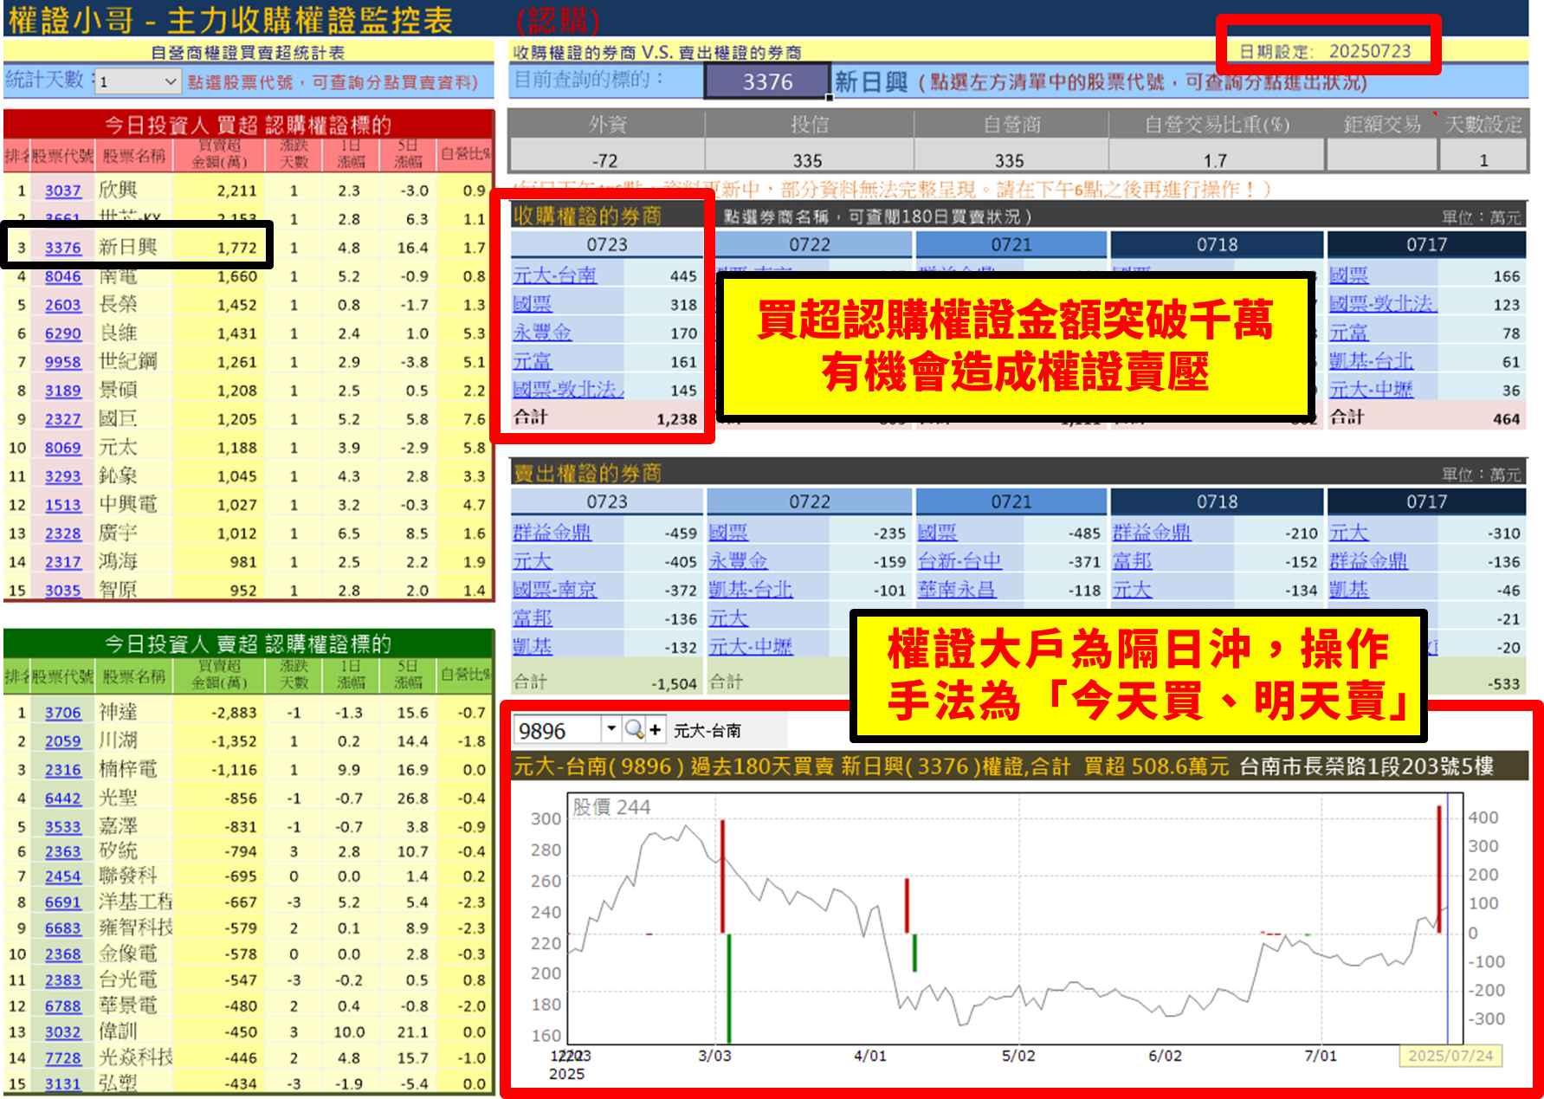Open stock code 9958 世紀鋼
This screenshot has width=1544, height=1099.
pyautogui.click(x=63, y=362)
